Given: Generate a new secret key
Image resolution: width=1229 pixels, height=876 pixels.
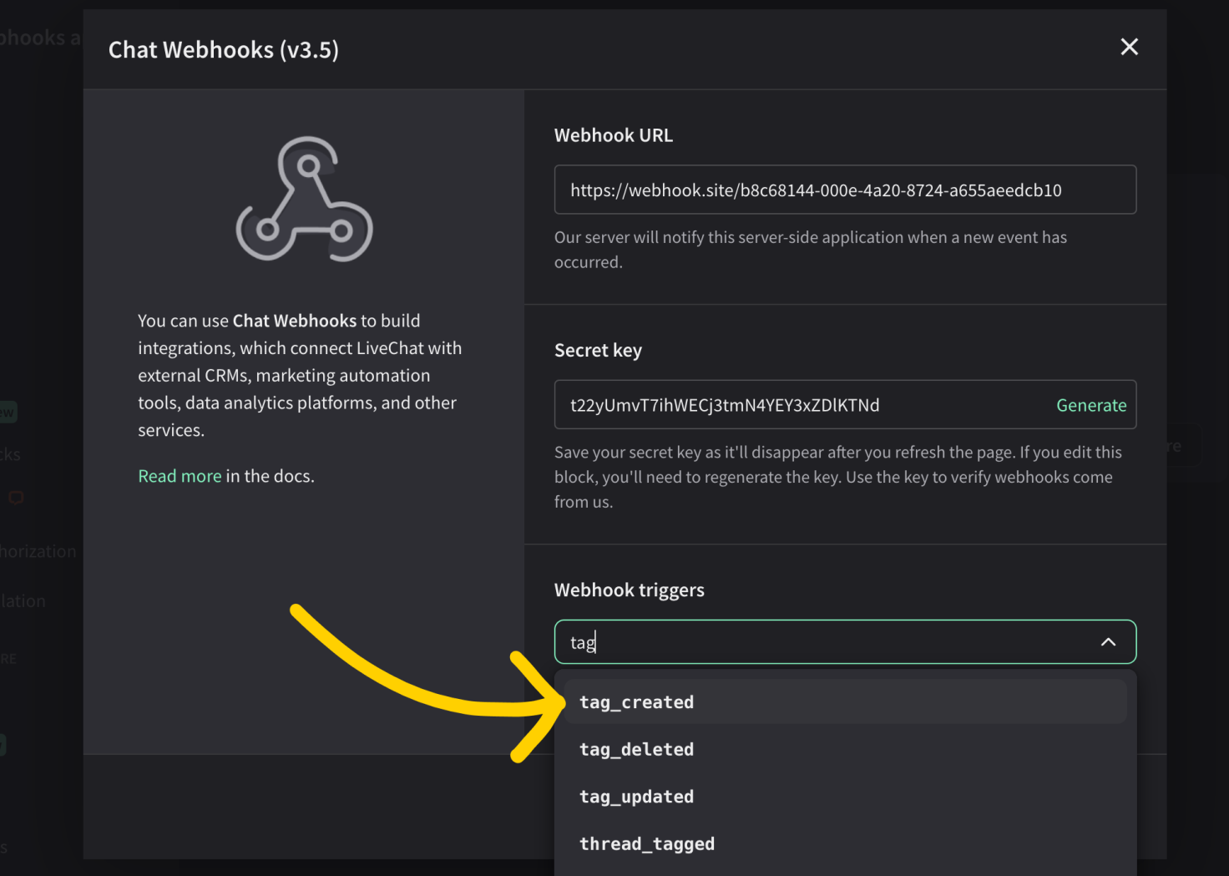Looking at the screenshot, I should (1090, 405).
